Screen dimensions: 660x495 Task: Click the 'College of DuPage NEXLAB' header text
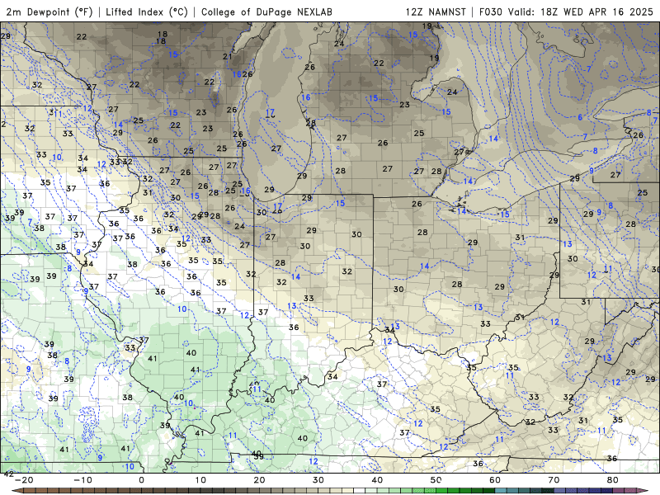point(266,12)
